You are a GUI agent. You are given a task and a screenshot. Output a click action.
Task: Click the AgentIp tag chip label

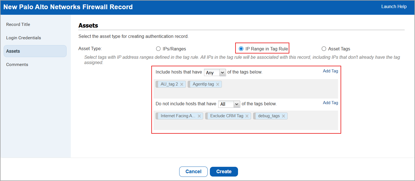tap(203, 84)
